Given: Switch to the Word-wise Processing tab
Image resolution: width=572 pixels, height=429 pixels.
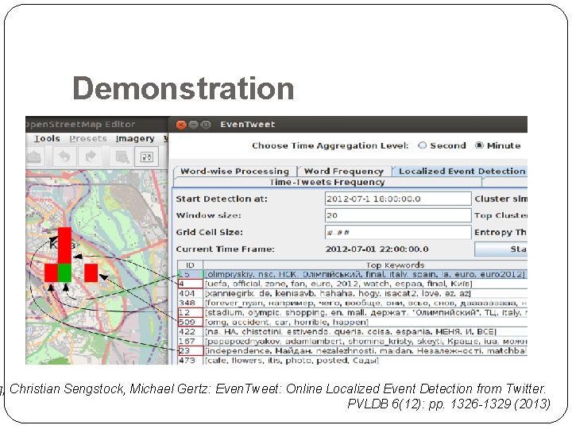Looking at the screenshot, I should (x=234, y=171).
